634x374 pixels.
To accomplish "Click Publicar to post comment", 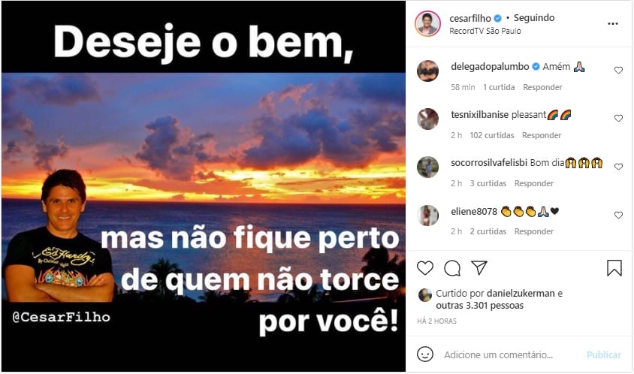I will [x=604, y=355].
